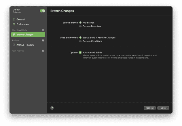Click the Environment icon in sidebar
The width and height of the screenshot is (182, 126).
pyautogui.click(x=14, y=24)
